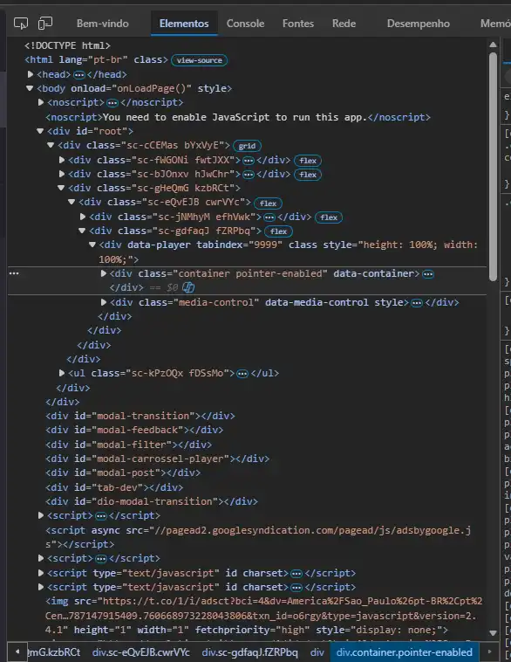Click the ellipsis inside the head tag
This screenshot has width=511, height=662.
pos(78,75)
